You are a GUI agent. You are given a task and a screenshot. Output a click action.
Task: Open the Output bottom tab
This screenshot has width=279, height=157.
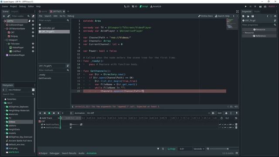43,153
